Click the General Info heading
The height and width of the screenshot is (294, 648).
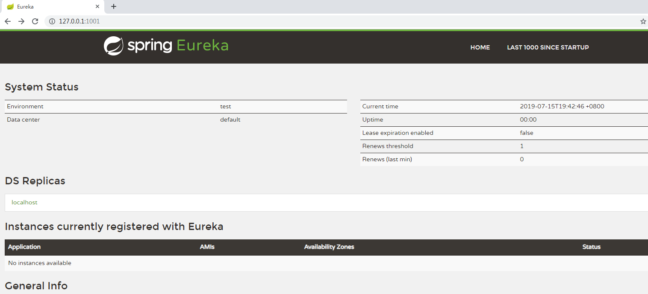point(36,286)
